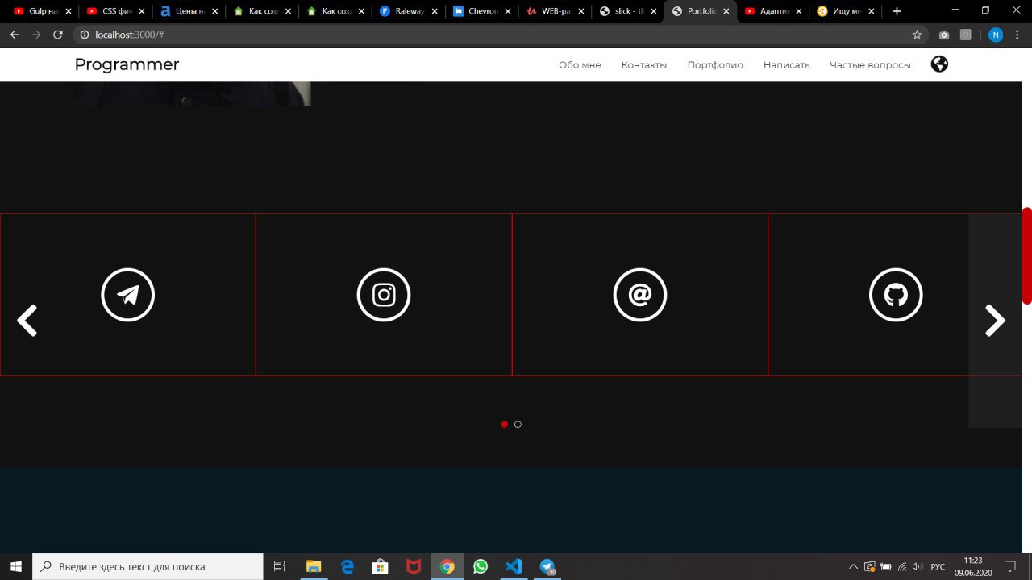Open Telegram from the taskbar

click(547, 566)
